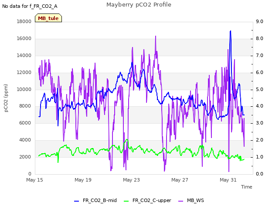Click the 7.0 right axis value
Screen dimensions: 279x209
259,55
